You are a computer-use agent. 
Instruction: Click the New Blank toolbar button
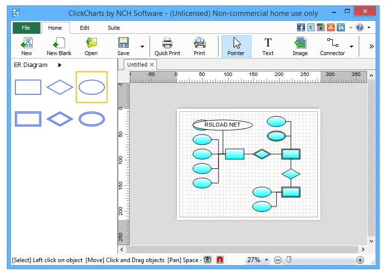tap(59, 46)
